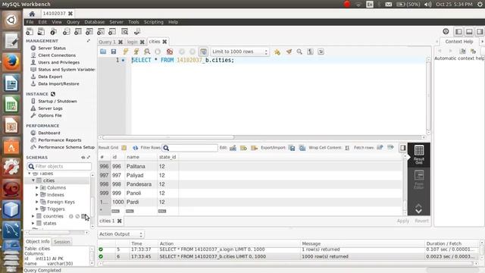
Task: Select Palitana cell in name column
Action: tap(141, 167)
